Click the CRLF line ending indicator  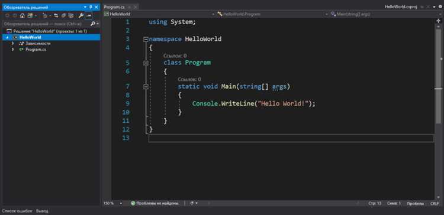pos(435,203)
